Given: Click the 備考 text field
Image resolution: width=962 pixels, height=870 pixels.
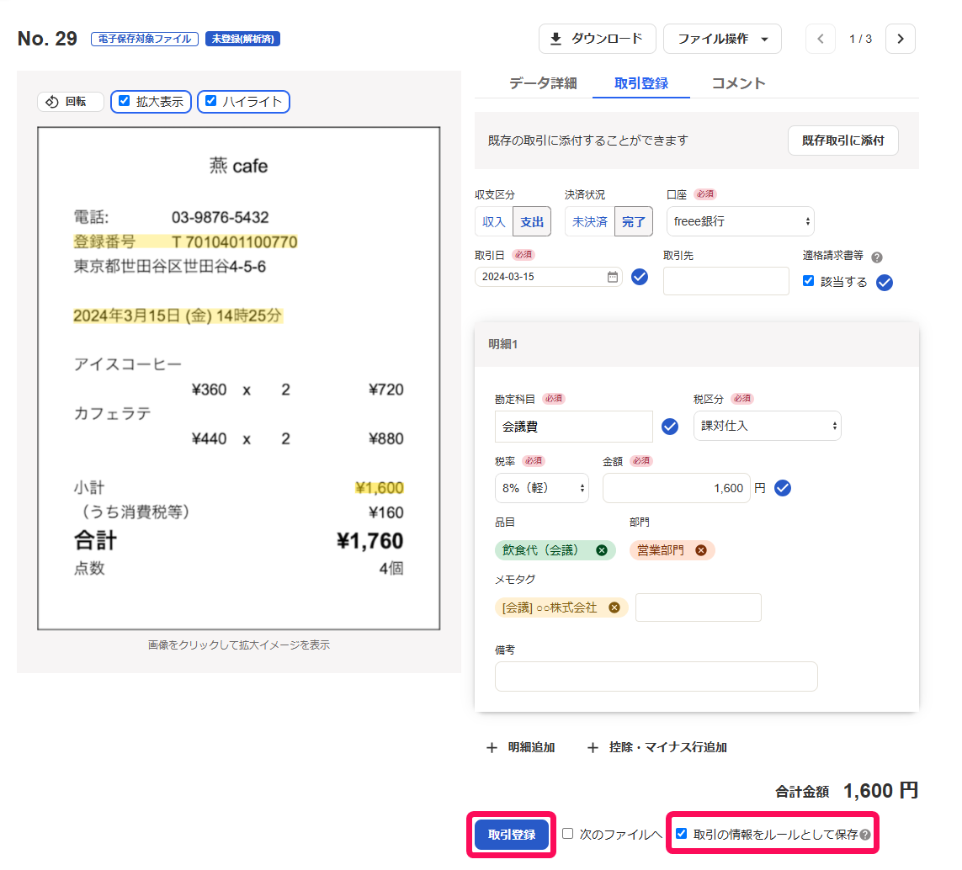Looking at the screenshot, I should [x=656, y=676].
